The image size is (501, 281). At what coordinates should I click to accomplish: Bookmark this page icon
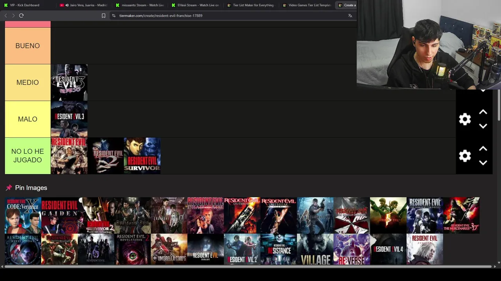point(103,16)
